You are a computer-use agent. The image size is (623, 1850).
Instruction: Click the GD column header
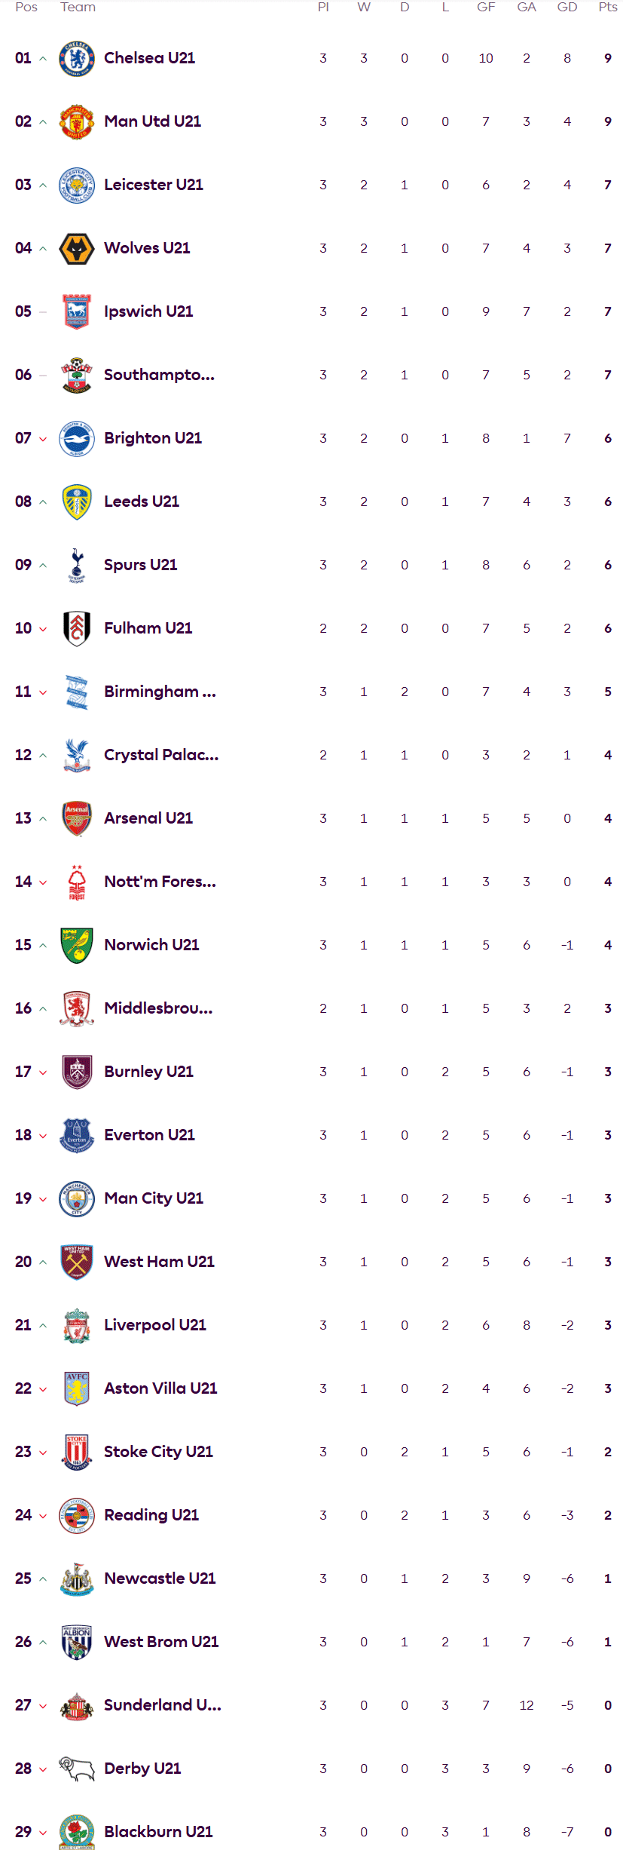pos(567,7)
